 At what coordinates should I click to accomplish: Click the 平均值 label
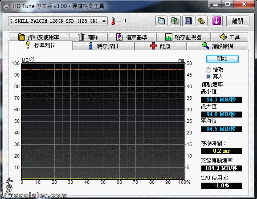point(208,121)
